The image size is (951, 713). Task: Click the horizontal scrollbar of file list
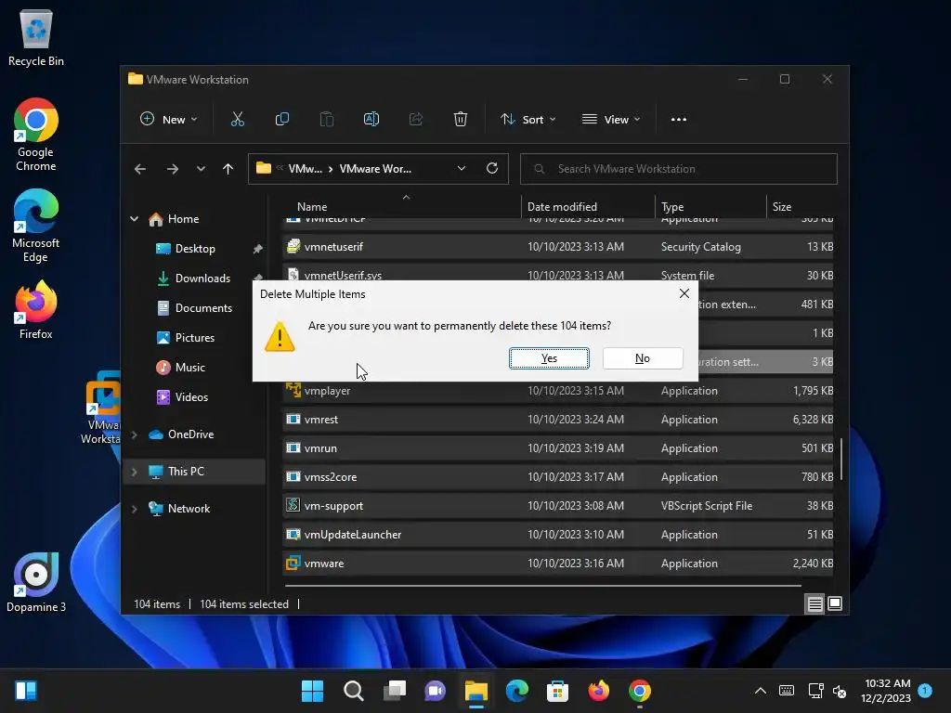pos(542,586)
